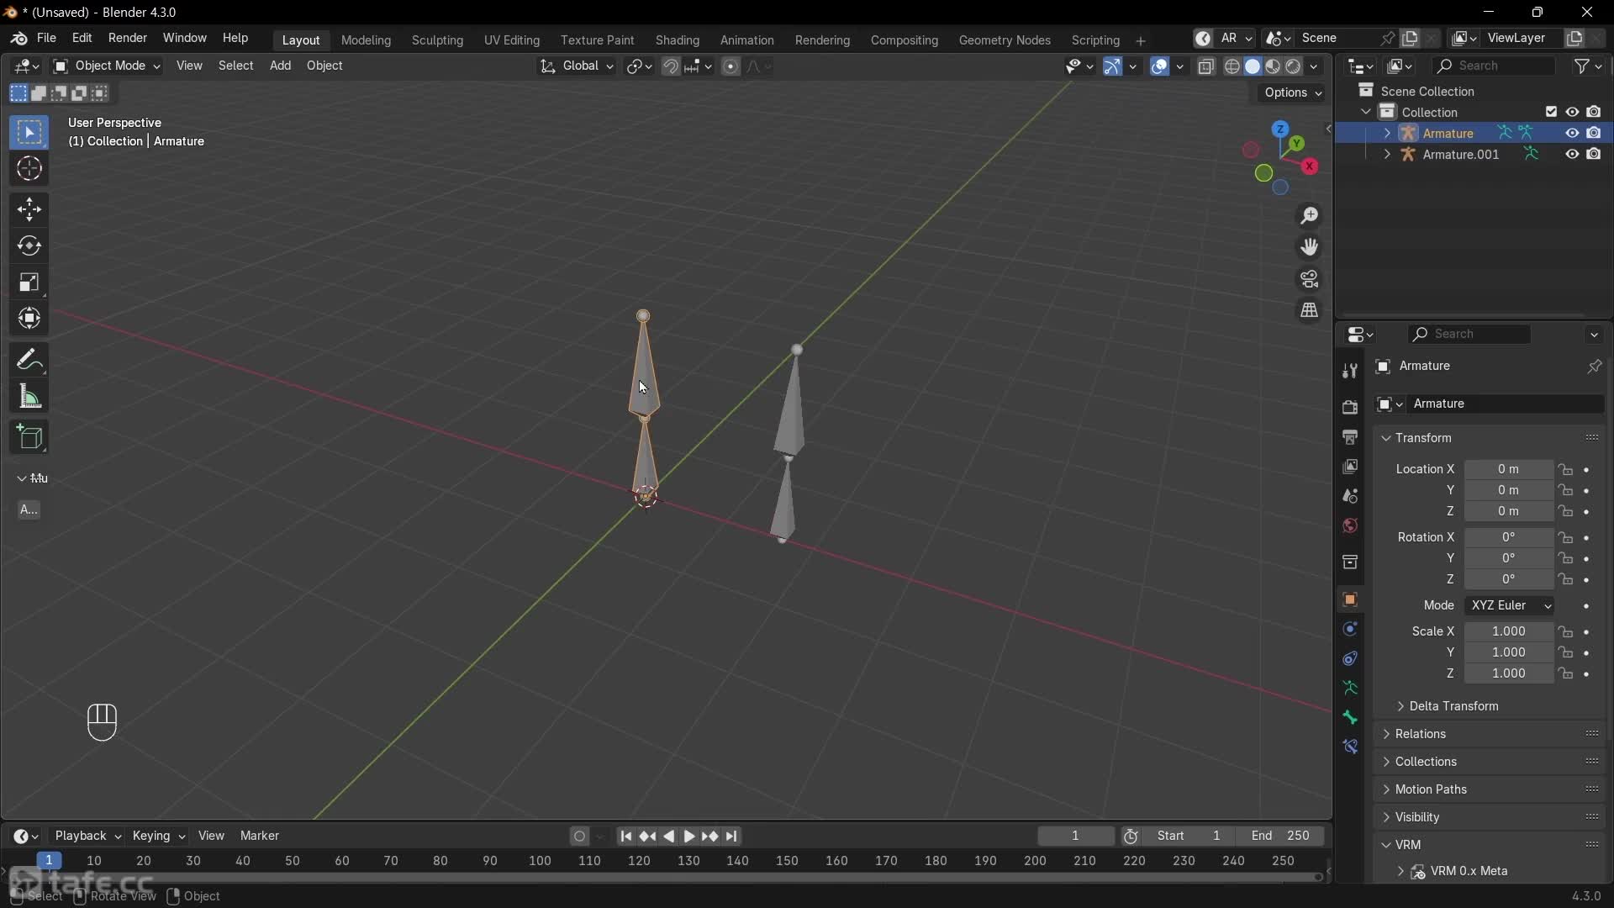Choose the Measure ruler tool
1614x908 pixels.
point(29,397)
